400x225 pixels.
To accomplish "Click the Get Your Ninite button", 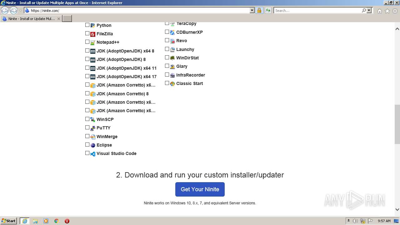I will pyautogui.click(x=200, y=189).
